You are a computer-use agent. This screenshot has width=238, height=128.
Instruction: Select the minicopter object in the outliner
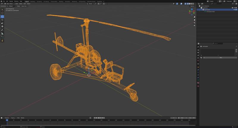pyautogui.click(x=207, y=10)
